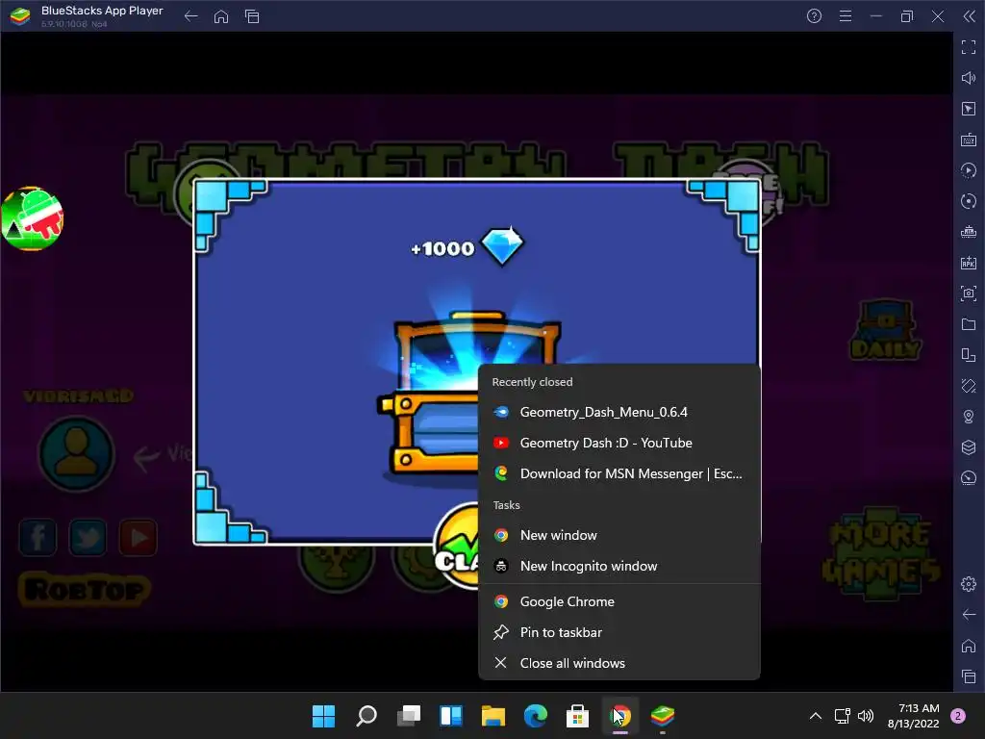Click the BlueStacks taskbar icon
Image resolution: width=985 pixels, height=739 pixels.
coord(662,716)
